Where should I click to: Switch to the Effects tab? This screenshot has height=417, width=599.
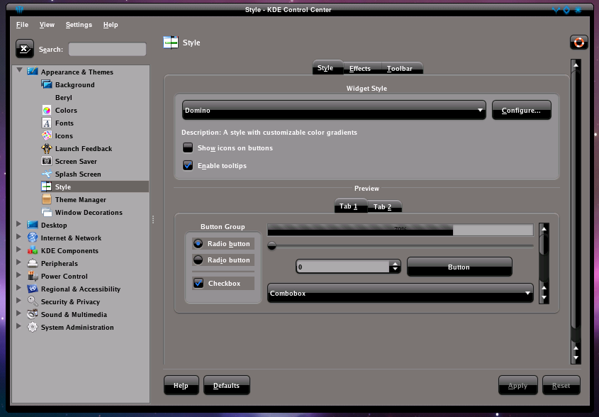pyautogui.click(x=360, y=68)
